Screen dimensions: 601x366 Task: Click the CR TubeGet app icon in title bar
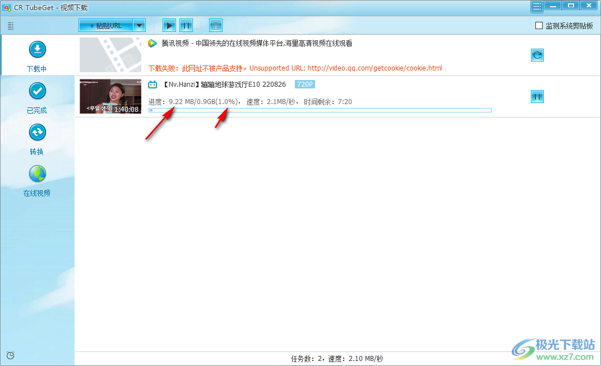(7, 8)
